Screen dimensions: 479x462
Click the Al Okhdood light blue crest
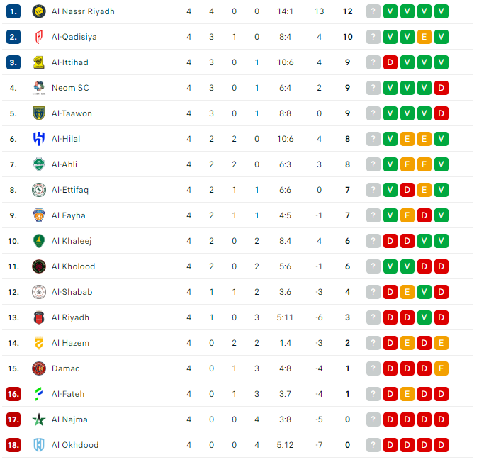39,445
